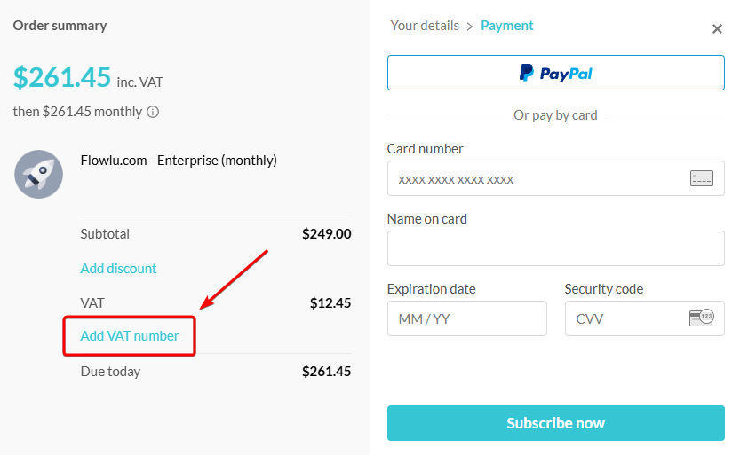The height and width of the screenshot is (455, 740).
Task: Click into the Name on card field
Action: click(555, 248)
